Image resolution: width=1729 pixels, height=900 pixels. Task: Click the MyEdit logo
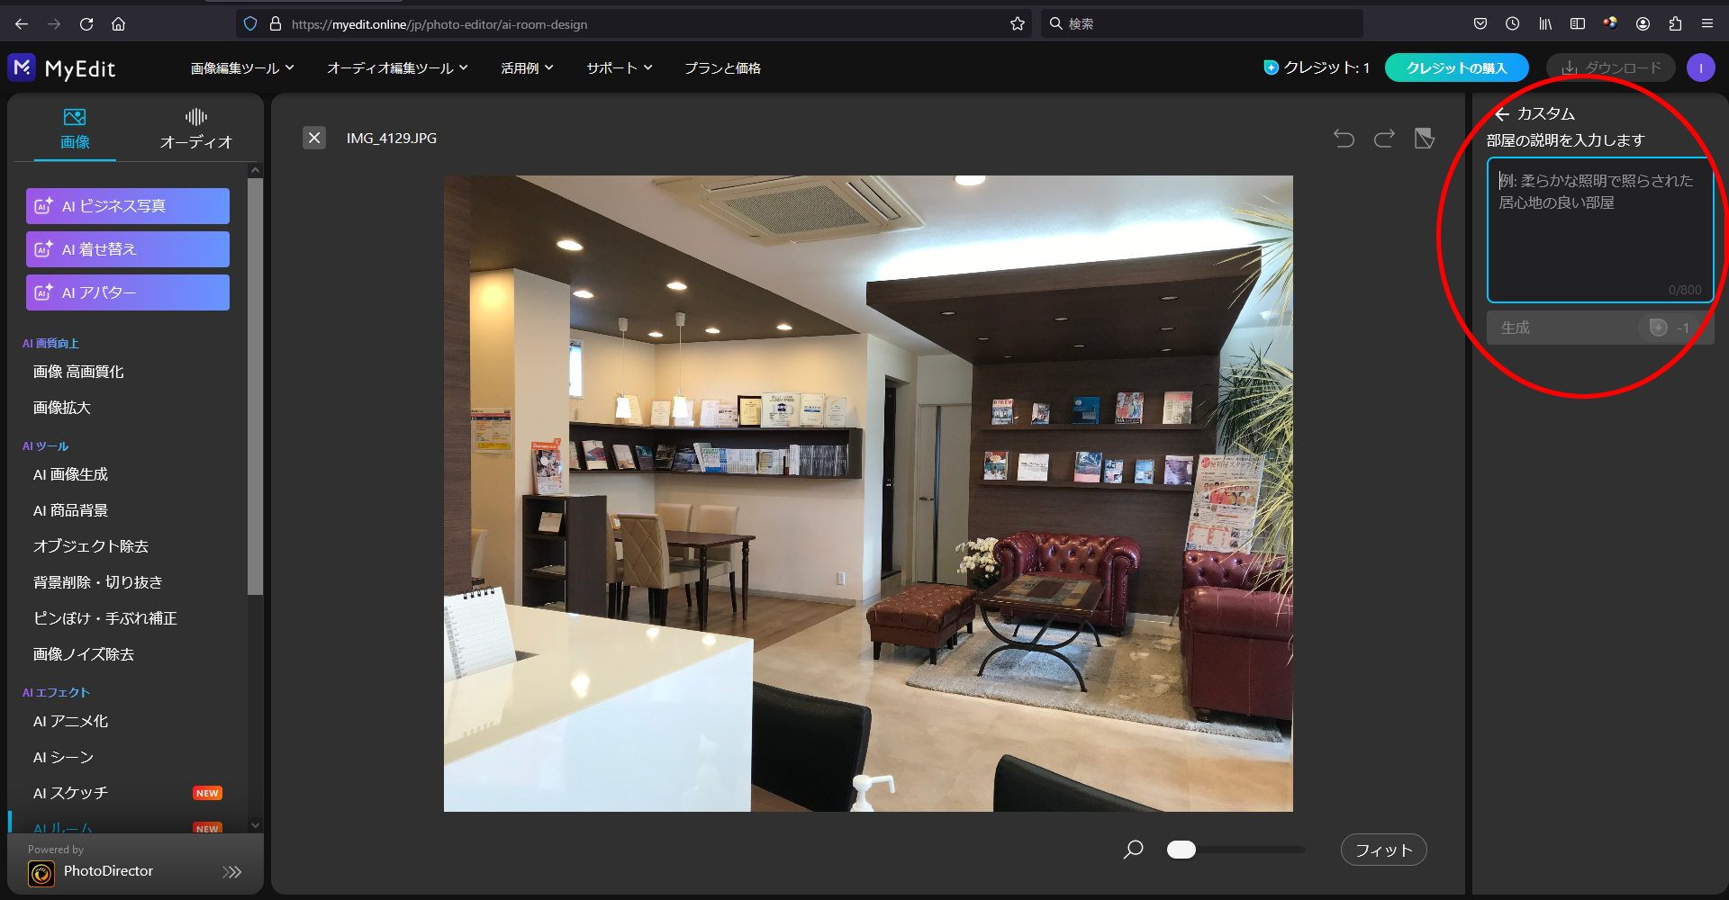pos(62,68)
